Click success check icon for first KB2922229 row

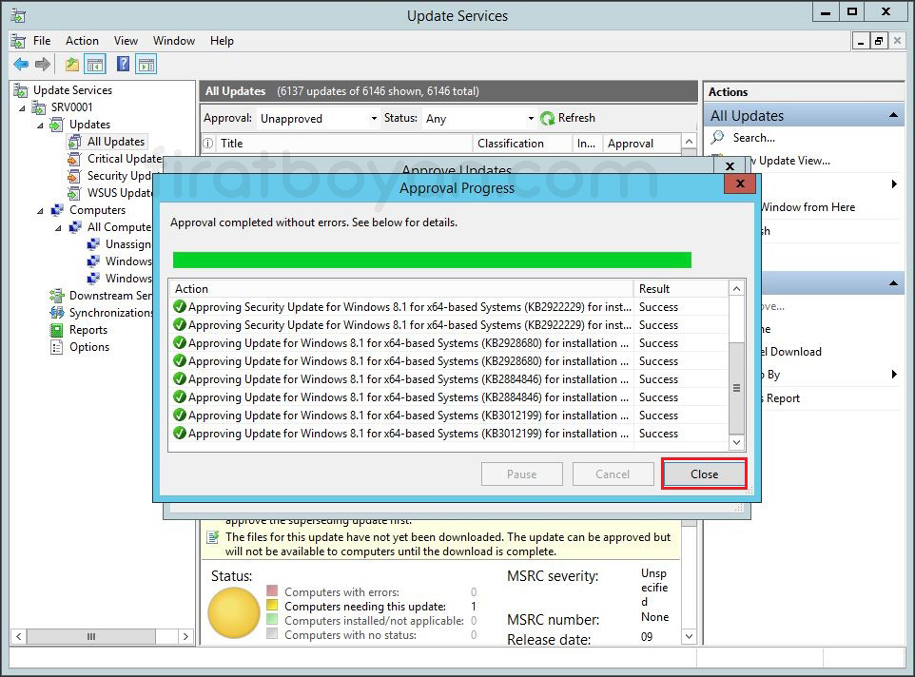point(180,307)
